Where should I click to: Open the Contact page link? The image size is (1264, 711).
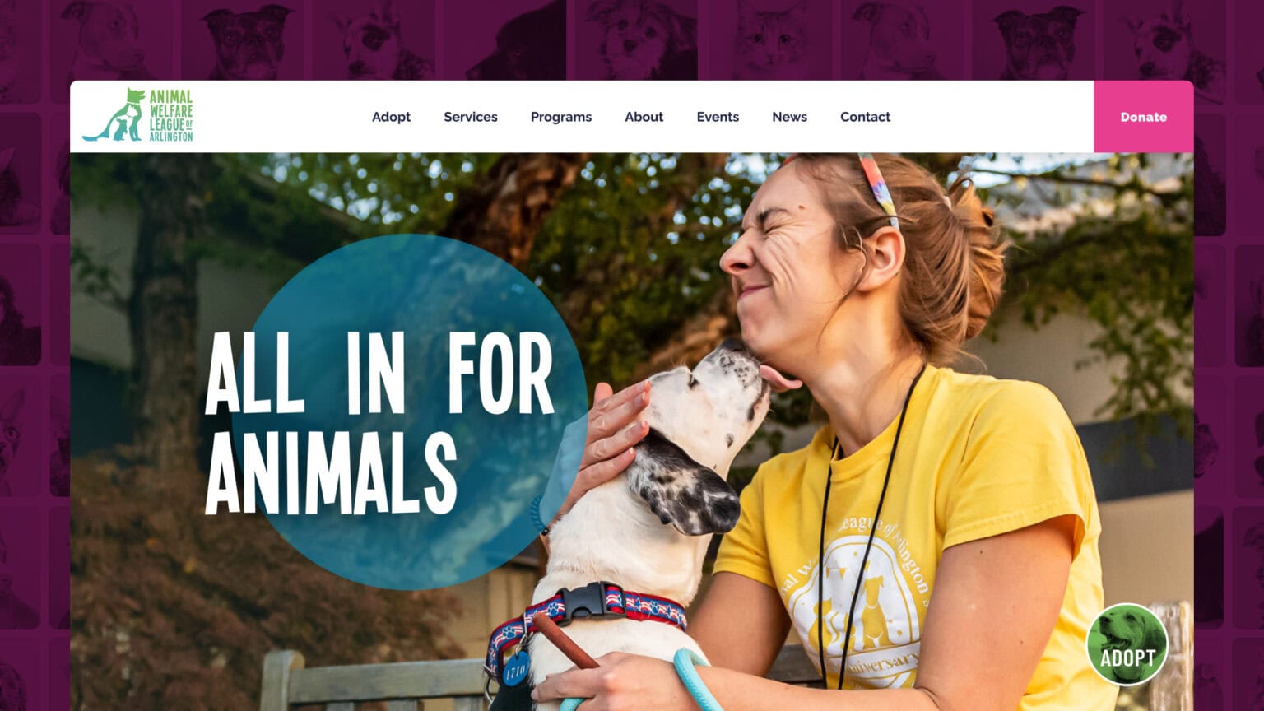click(865, 117)
